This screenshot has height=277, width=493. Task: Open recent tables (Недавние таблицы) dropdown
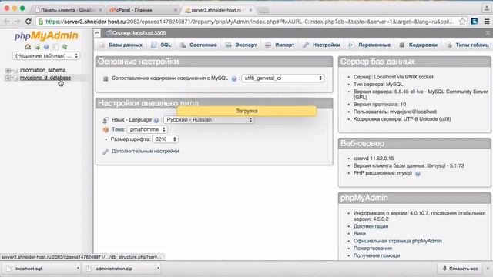(x=46, y=56)
